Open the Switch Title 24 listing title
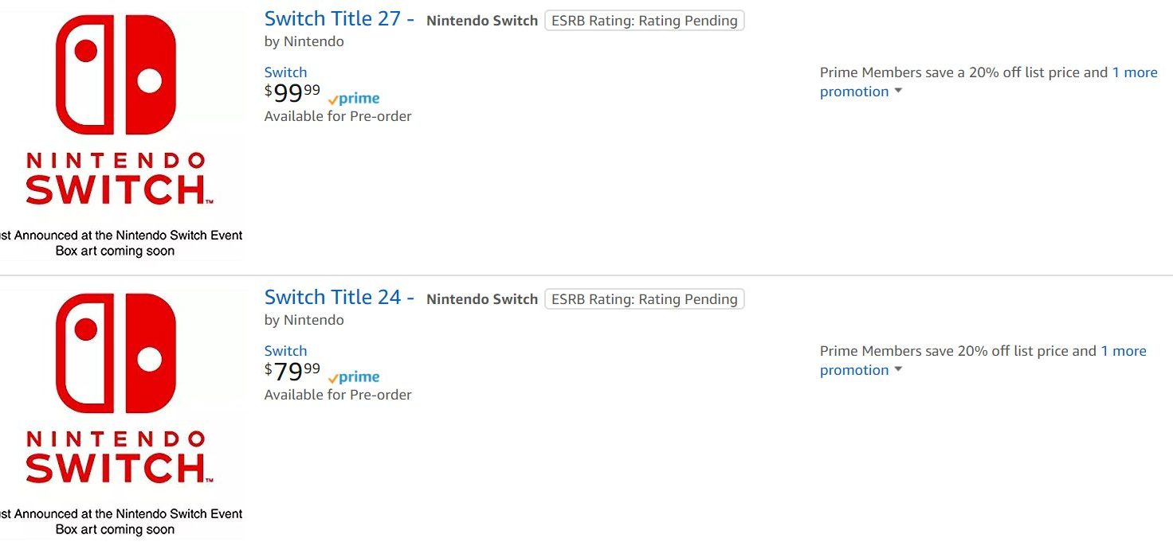Viewport: 1173px width, 542px height. tap(339, 298)
